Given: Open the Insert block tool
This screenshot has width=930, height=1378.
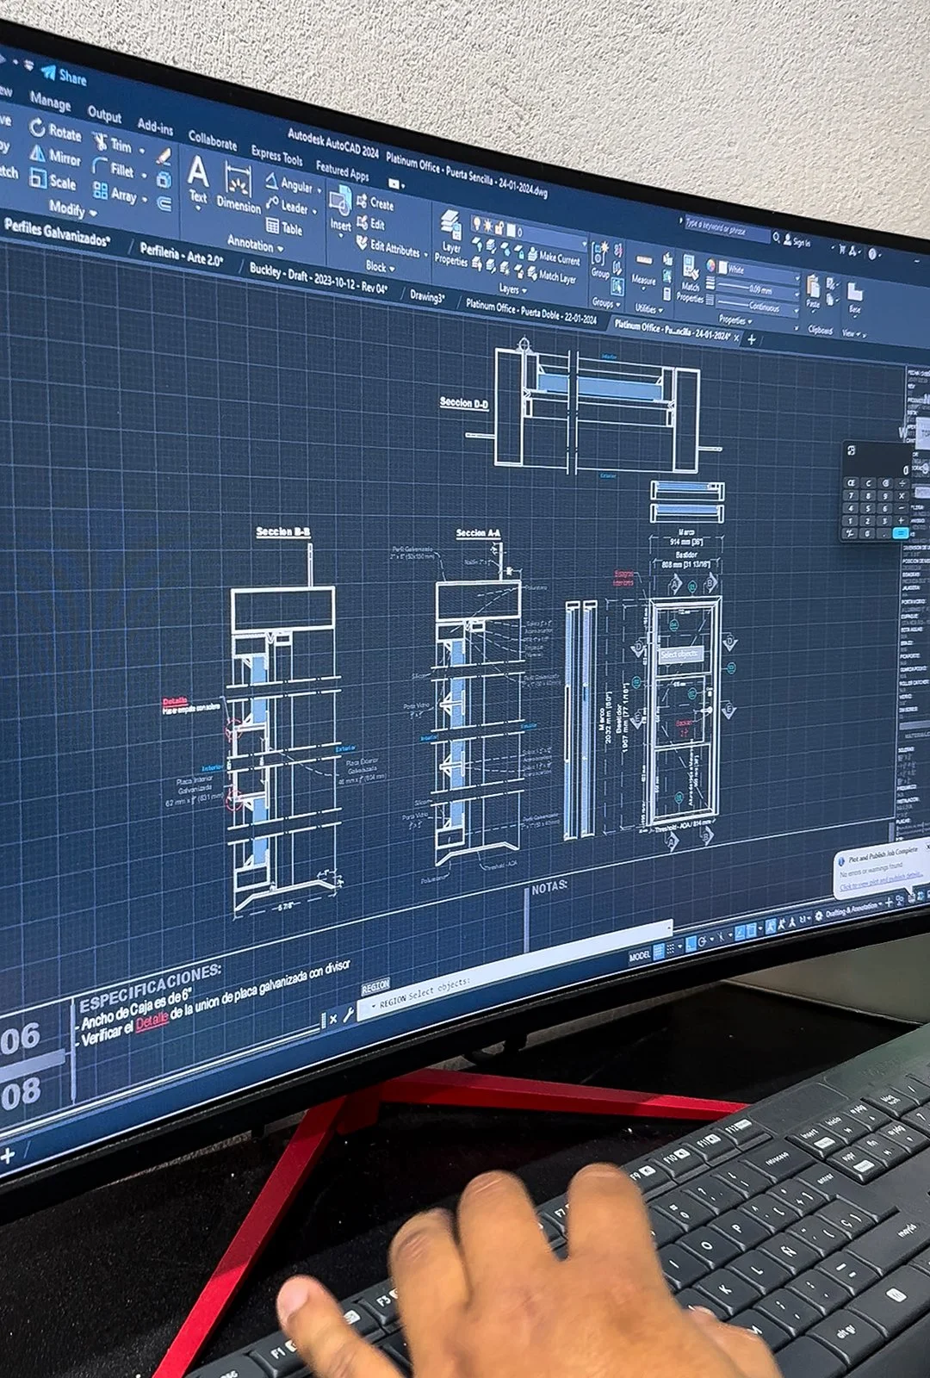Looking at the screenshot, I should (x=341, y=210).
